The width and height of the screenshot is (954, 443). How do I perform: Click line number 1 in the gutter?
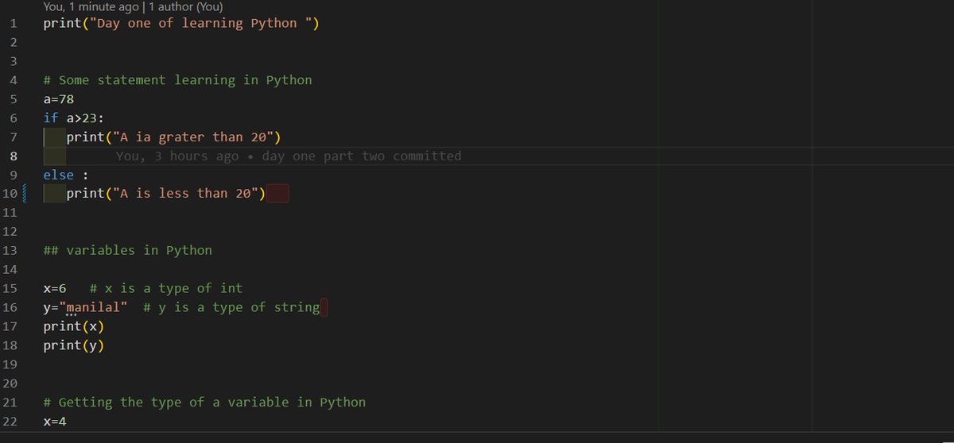click(15, 23)
